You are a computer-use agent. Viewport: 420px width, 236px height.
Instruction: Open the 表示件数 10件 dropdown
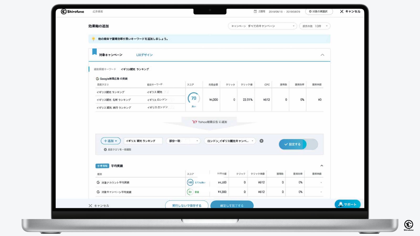[x=315, y=26]
